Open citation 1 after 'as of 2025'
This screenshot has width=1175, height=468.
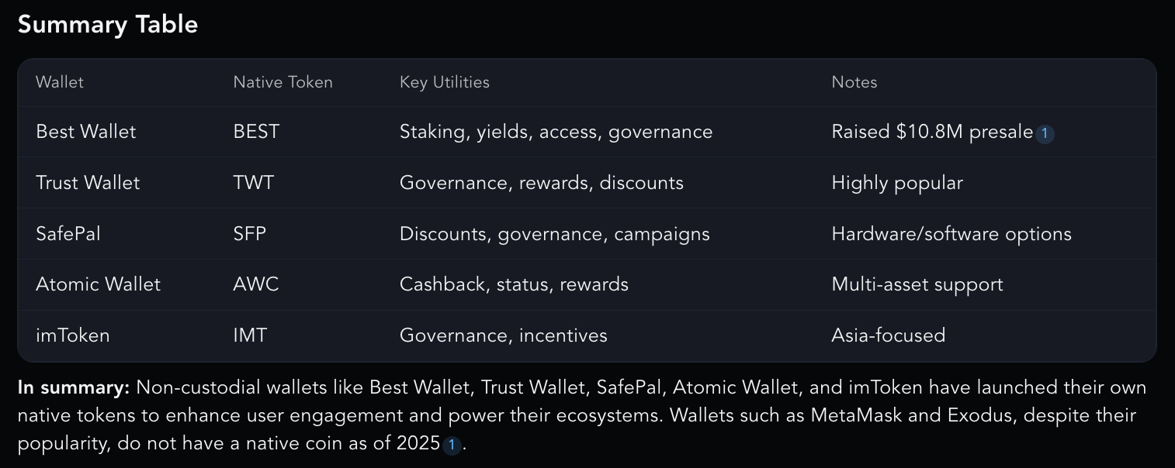coord(452,446)
